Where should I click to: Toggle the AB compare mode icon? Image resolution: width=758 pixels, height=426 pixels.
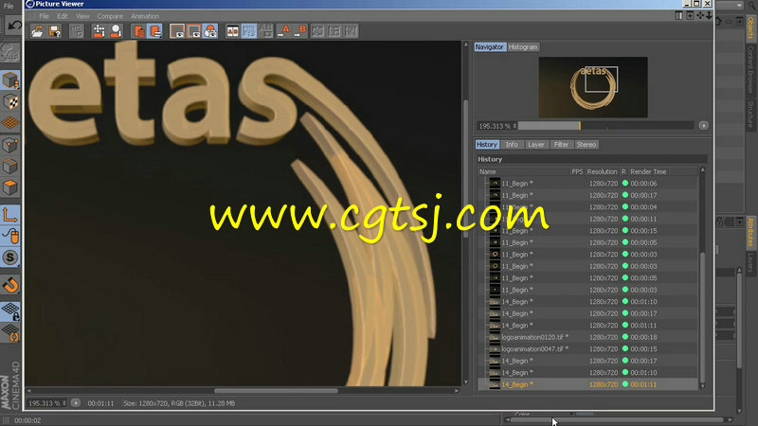click(232, 31)
